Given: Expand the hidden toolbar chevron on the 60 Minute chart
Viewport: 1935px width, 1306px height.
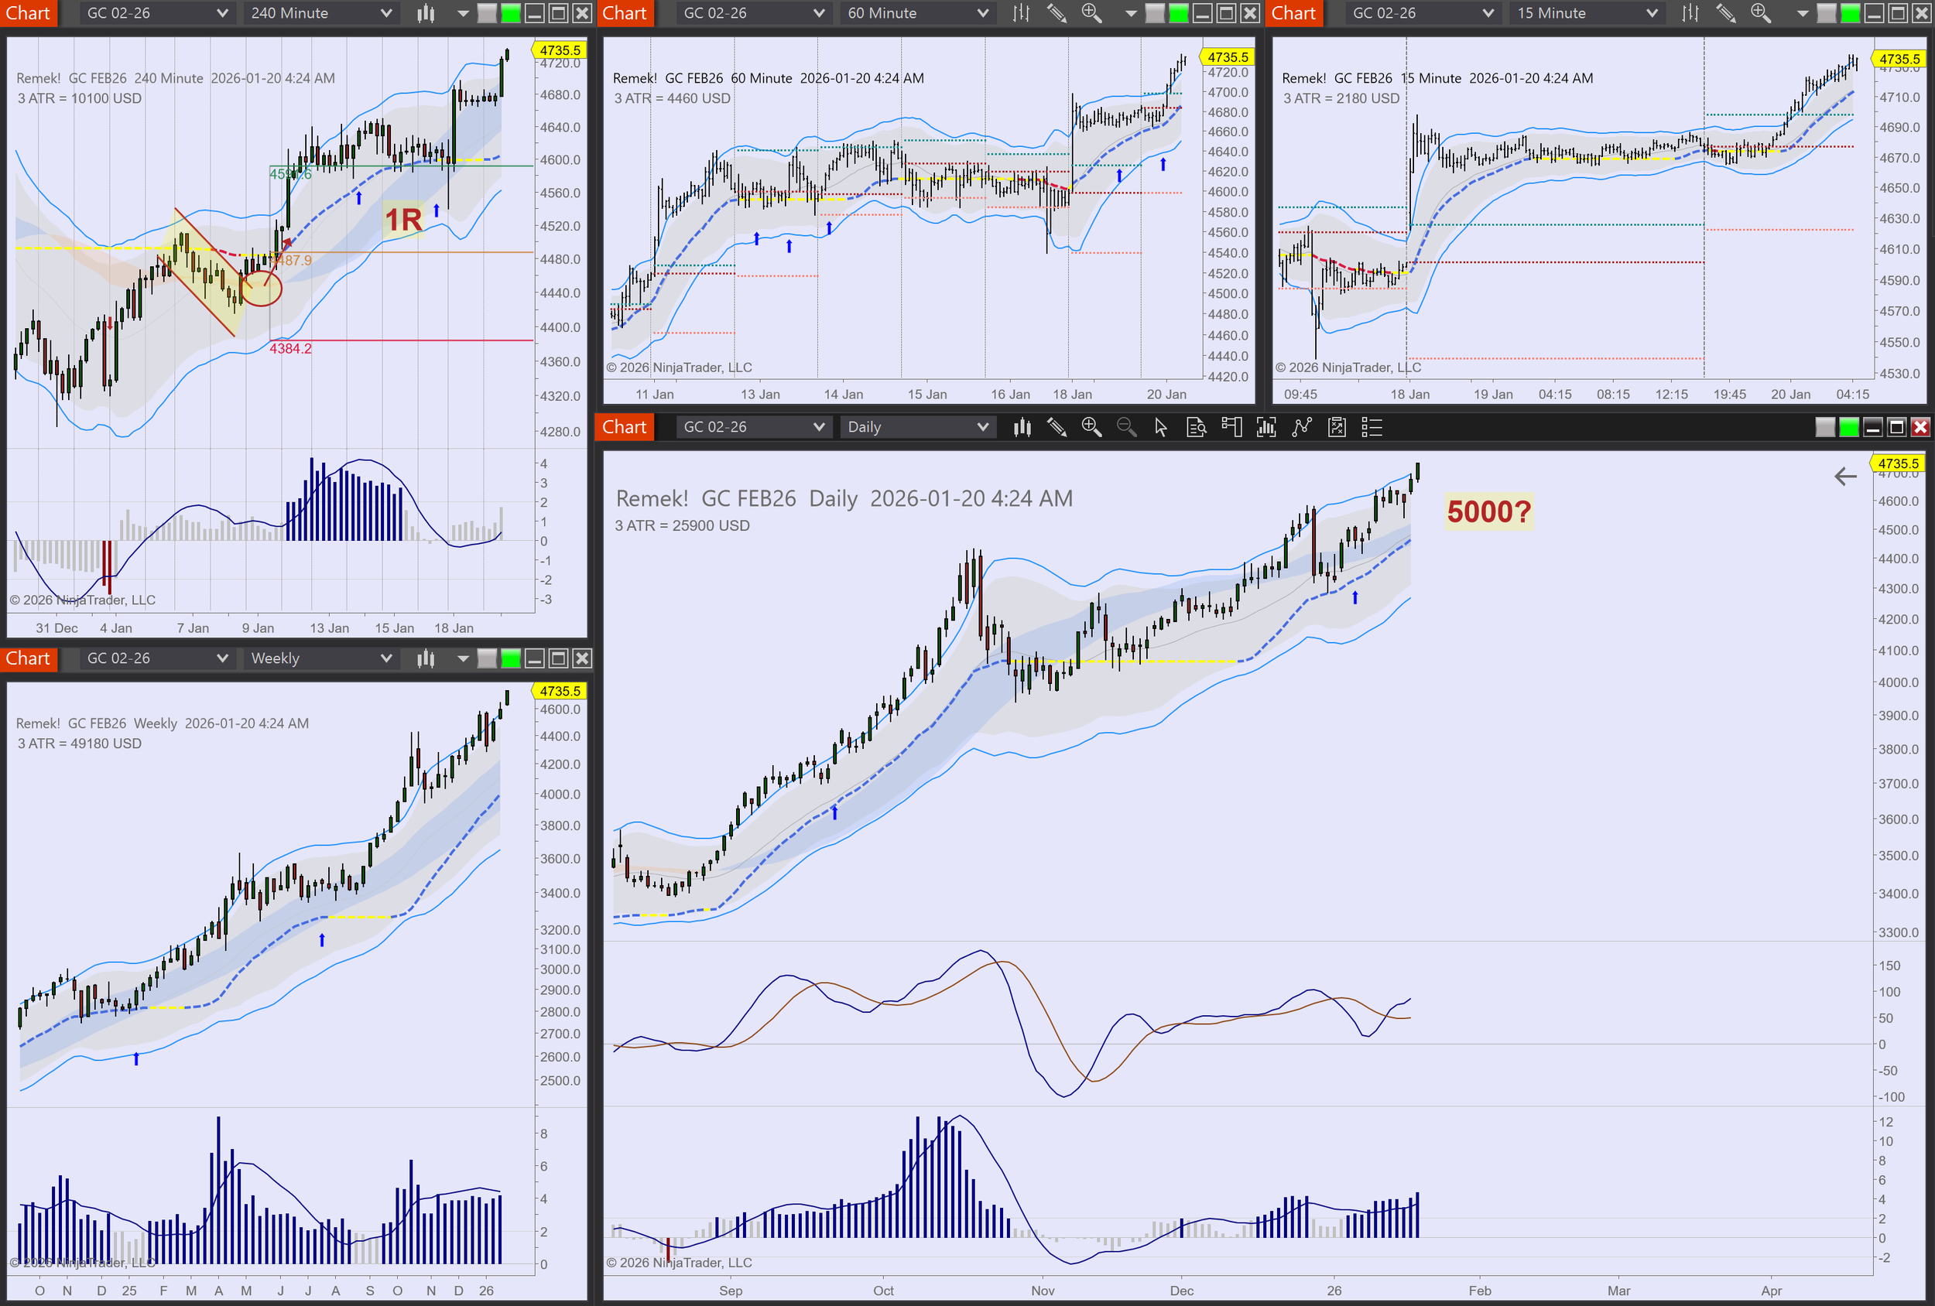Looking at the screenshot, I should 1131,13.
